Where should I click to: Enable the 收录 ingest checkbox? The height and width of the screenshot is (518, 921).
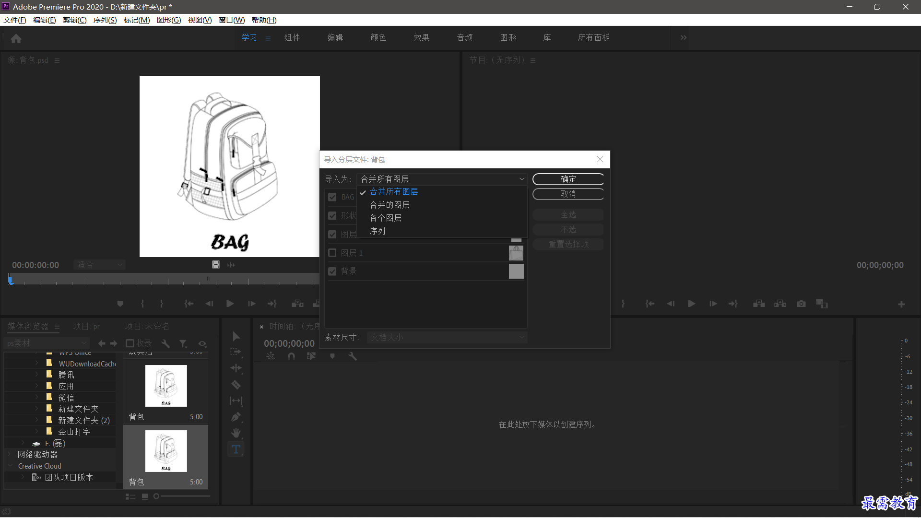(130, 343)
